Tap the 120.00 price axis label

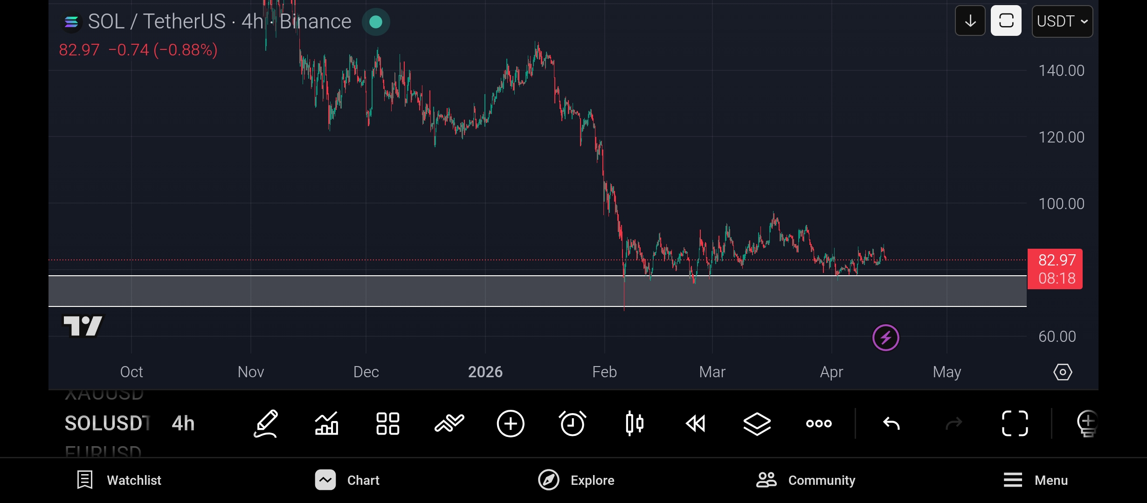1061,137
